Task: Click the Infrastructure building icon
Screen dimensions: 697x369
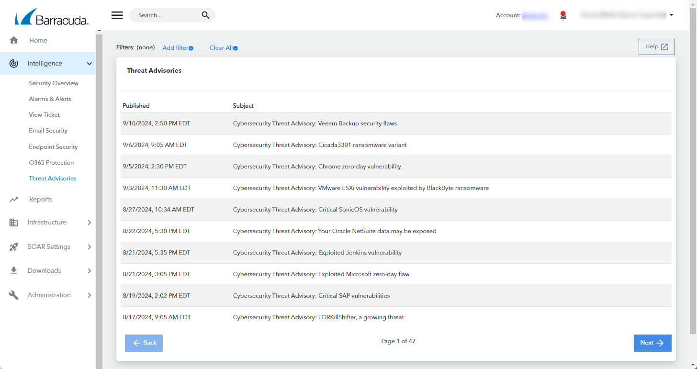Action: coord(14,222)
